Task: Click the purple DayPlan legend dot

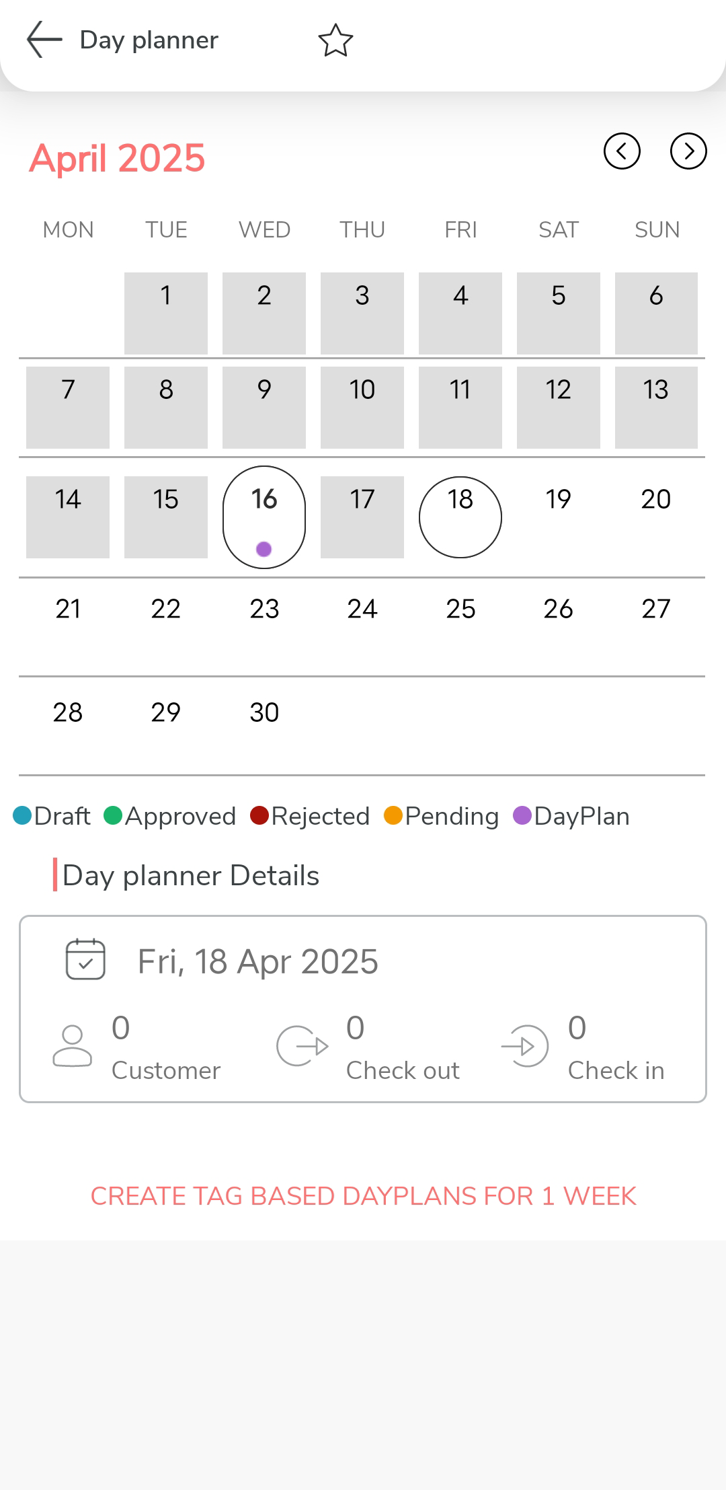Action: click(x=522, y=816)
